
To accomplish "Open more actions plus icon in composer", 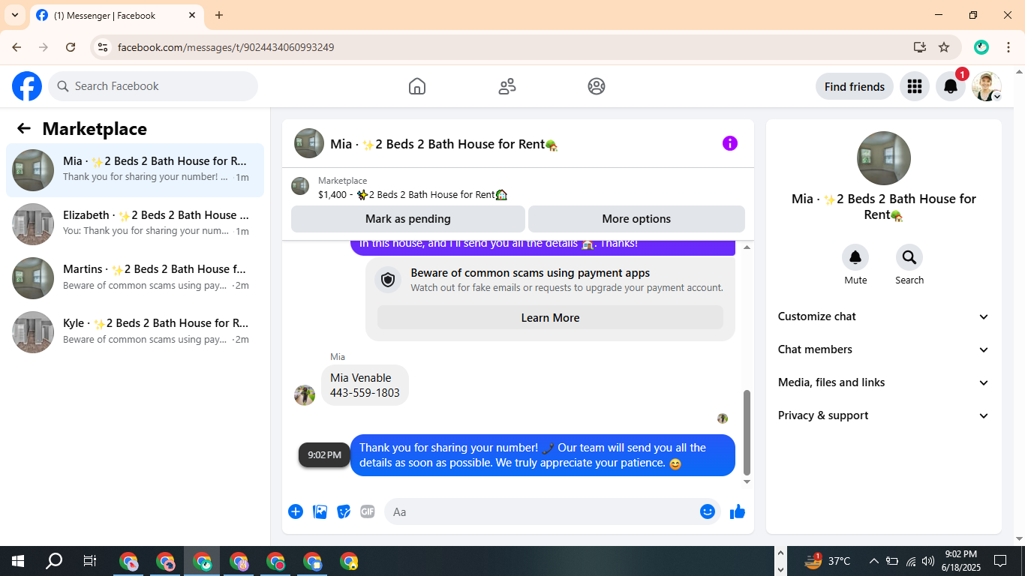I will tap(296, 511).
